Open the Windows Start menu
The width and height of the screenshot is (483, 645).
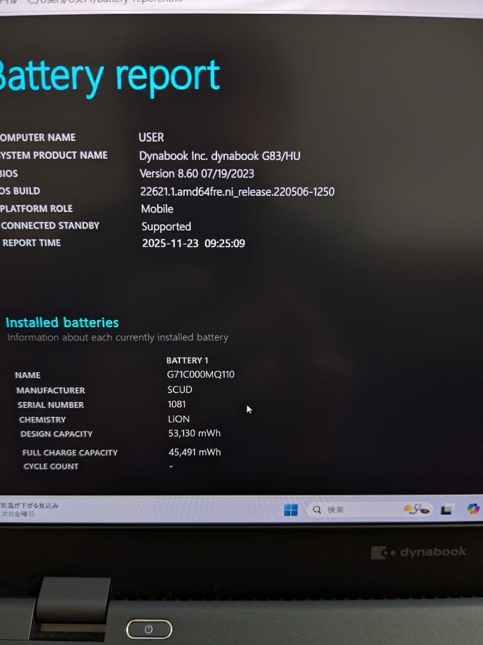tap(290, 509)
